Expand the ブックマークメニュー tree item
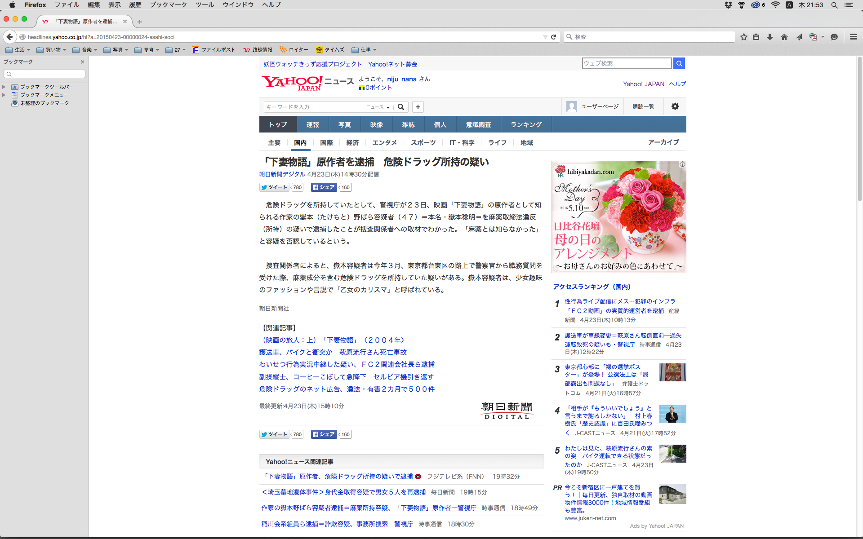Screen dimensions: 863x539 (x=4, y=95)
